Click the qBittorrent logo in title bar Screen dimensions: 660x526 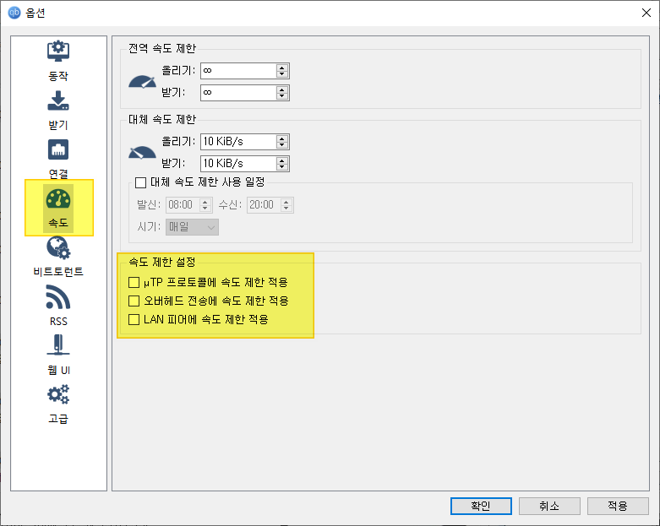(14, 13)
